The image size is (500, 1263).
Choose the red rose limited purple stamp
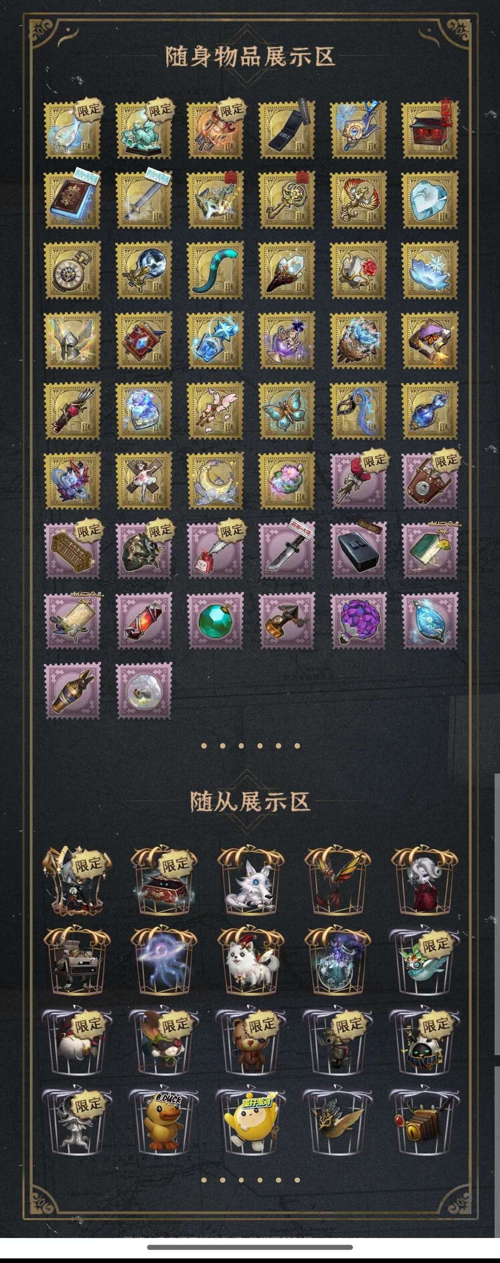tap(359, 481)
